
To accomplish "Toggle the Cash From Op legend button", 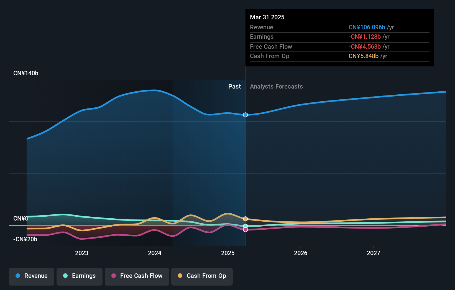I will (x=202, y=276).
